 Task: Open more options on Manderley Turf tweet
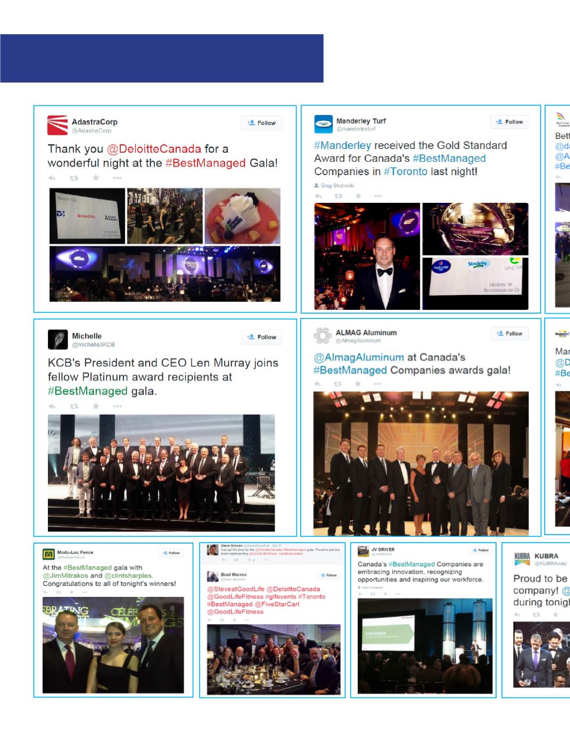[378, 196]
